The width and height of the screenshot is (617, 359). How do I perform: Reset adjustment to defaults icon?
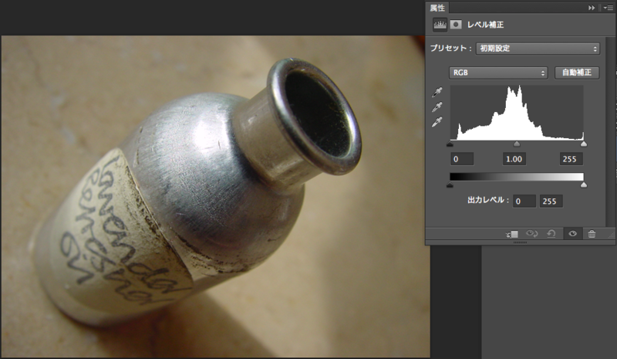pyautogui.click(x=551, y=234)
